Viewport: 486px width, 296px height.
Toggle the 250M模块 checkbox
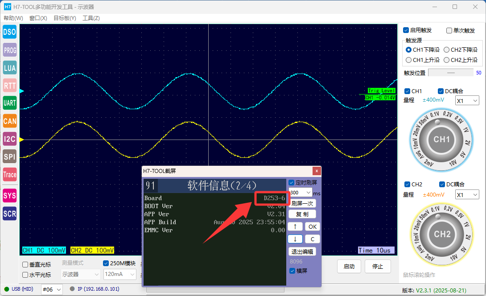tap(106, 263)
